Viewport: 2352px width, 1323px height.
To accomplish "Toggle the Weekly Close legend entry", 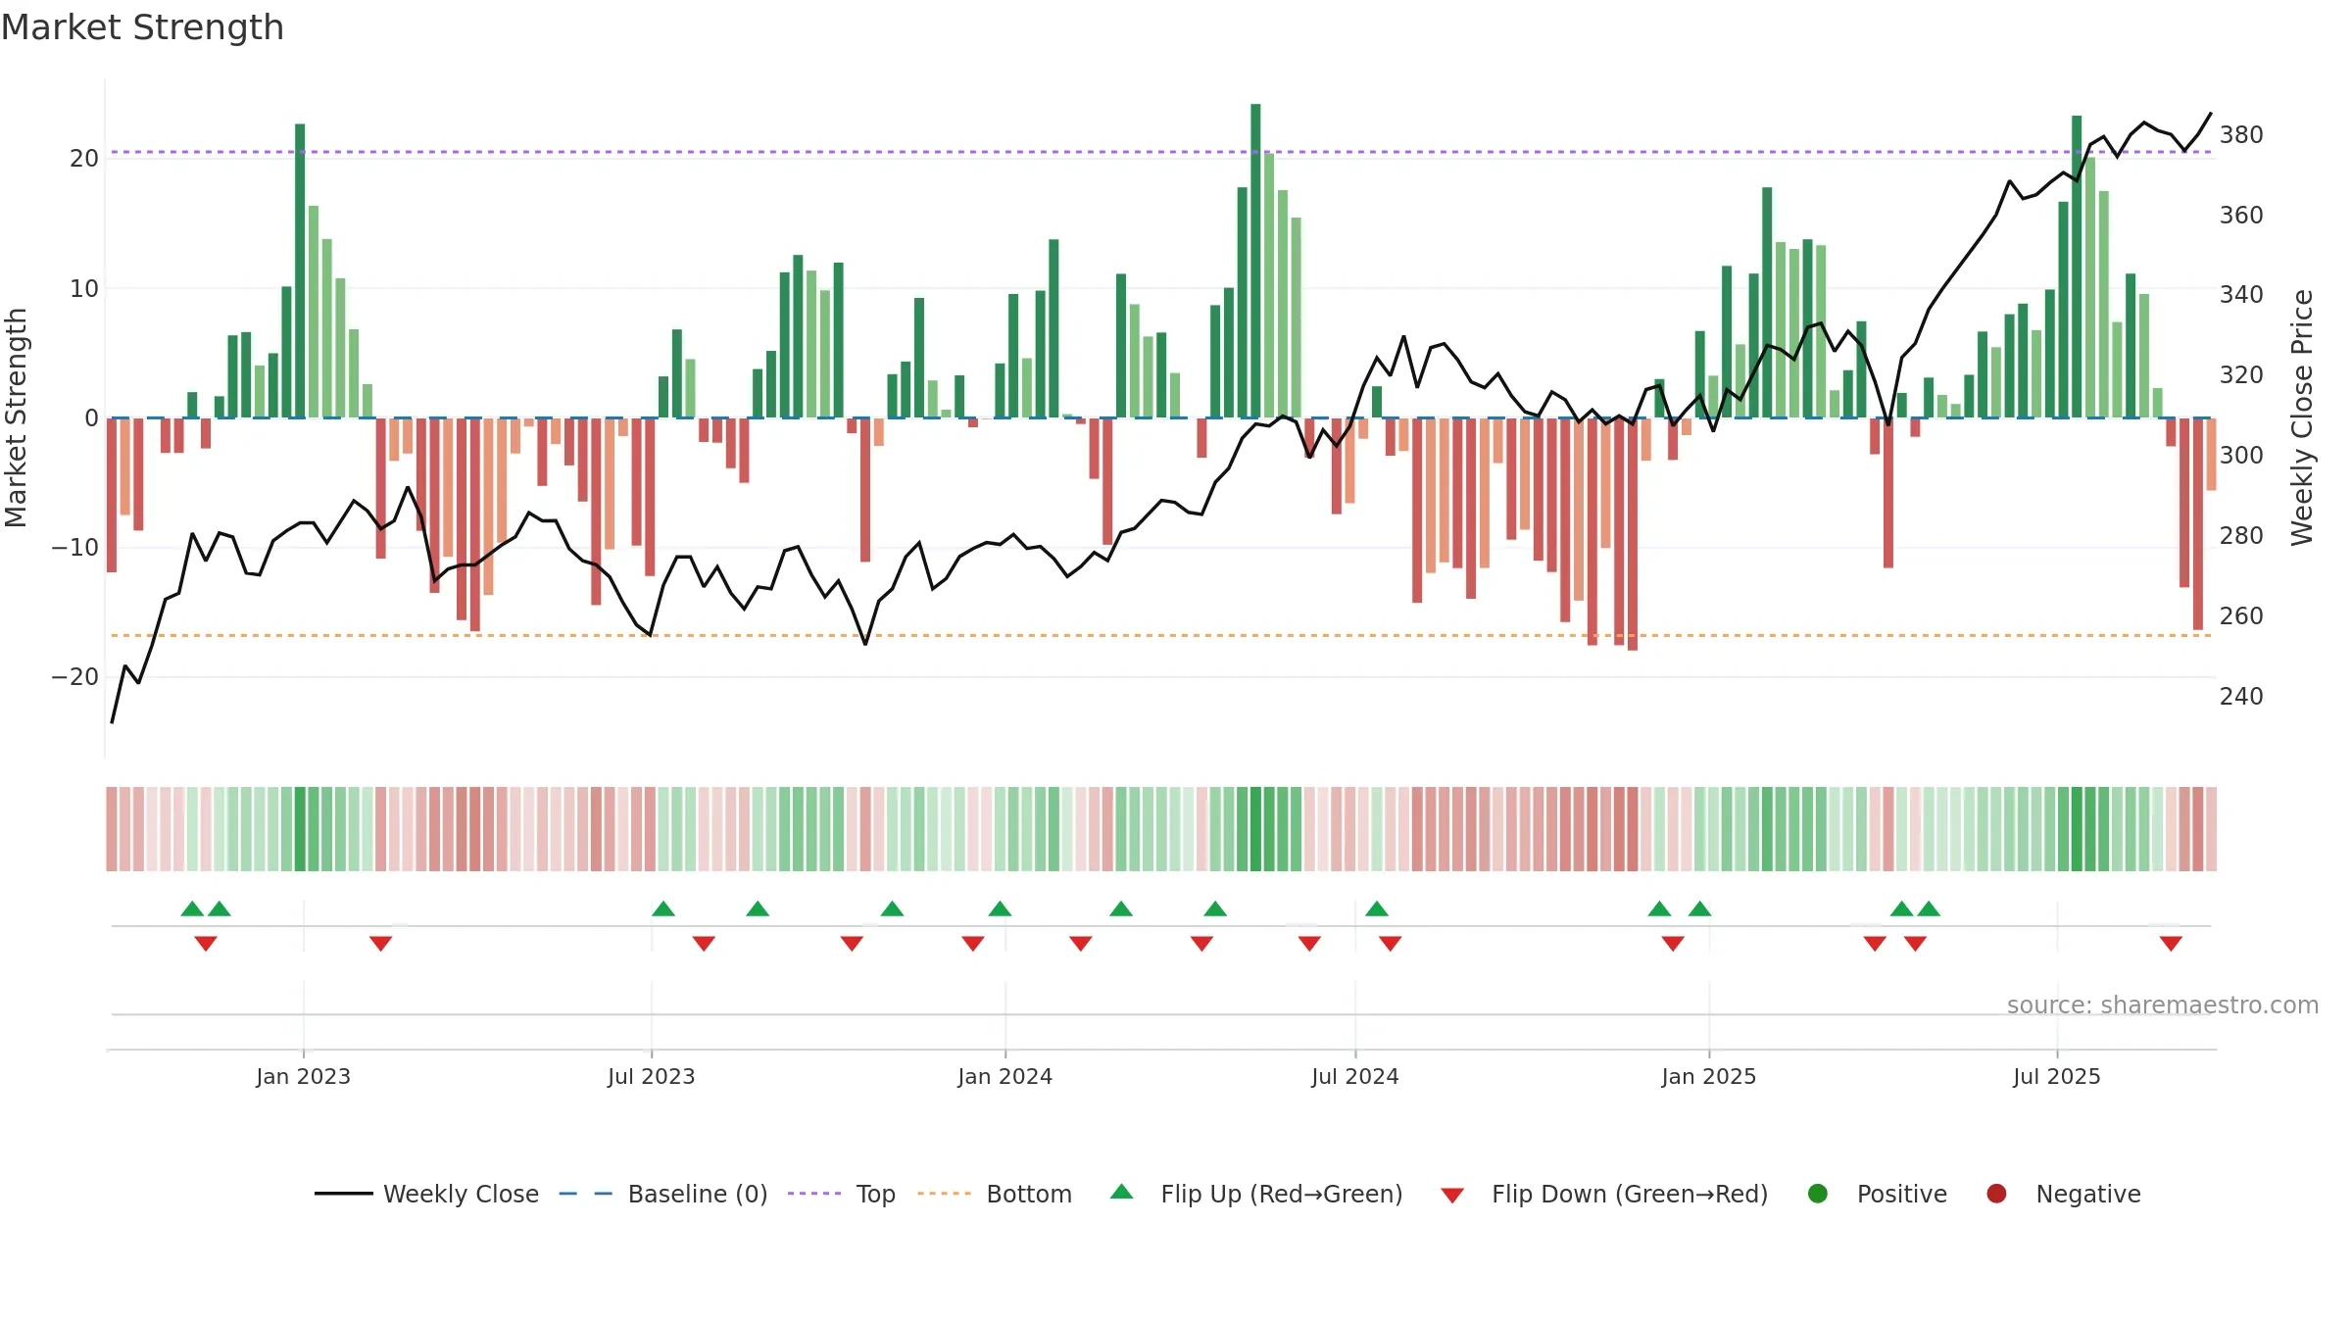I will 427,1194.
